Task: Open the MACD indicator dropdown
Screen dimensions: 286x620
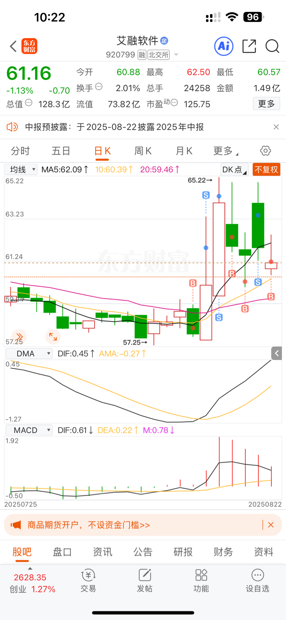Action: [x=29, y=430]
